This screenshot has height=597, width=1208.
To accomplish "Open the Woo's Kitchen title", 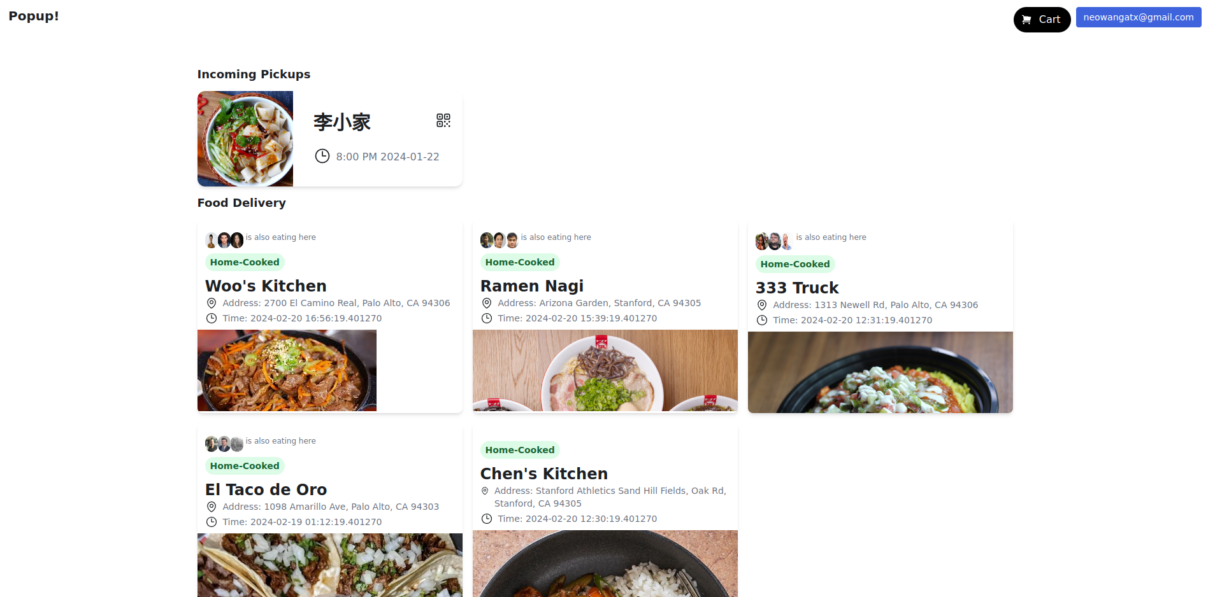I will click(266, 286).
